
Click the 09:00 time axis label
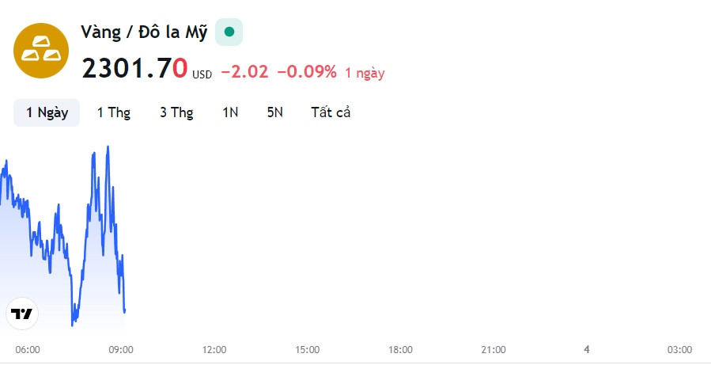tap(121, 350)
